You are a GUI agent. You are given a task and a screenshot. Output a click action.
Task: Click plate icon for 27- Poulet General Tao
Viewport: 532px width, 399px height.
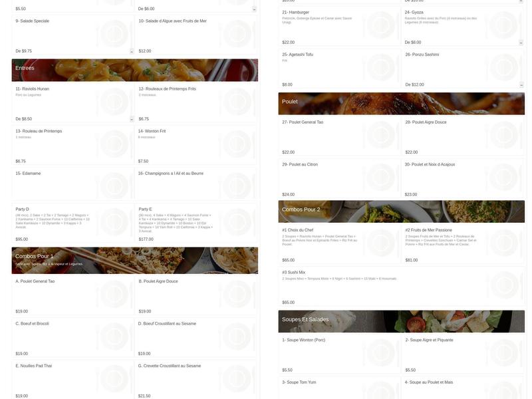tap(381, 135)
